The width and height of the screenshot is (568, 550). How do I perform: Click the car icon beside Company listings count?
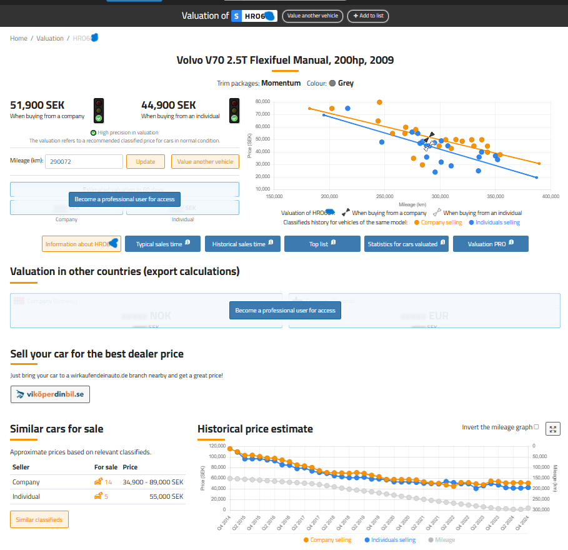(98, 482)
